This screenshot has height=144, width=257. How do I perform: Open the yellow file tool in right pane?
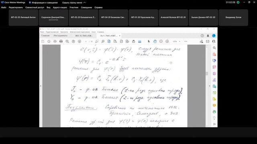click(x=214, y=99)
